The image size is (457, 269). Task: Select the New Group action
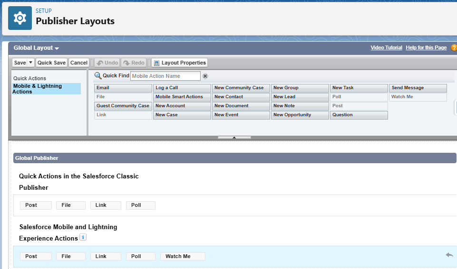pyautogui.click(x=300, y=88)
